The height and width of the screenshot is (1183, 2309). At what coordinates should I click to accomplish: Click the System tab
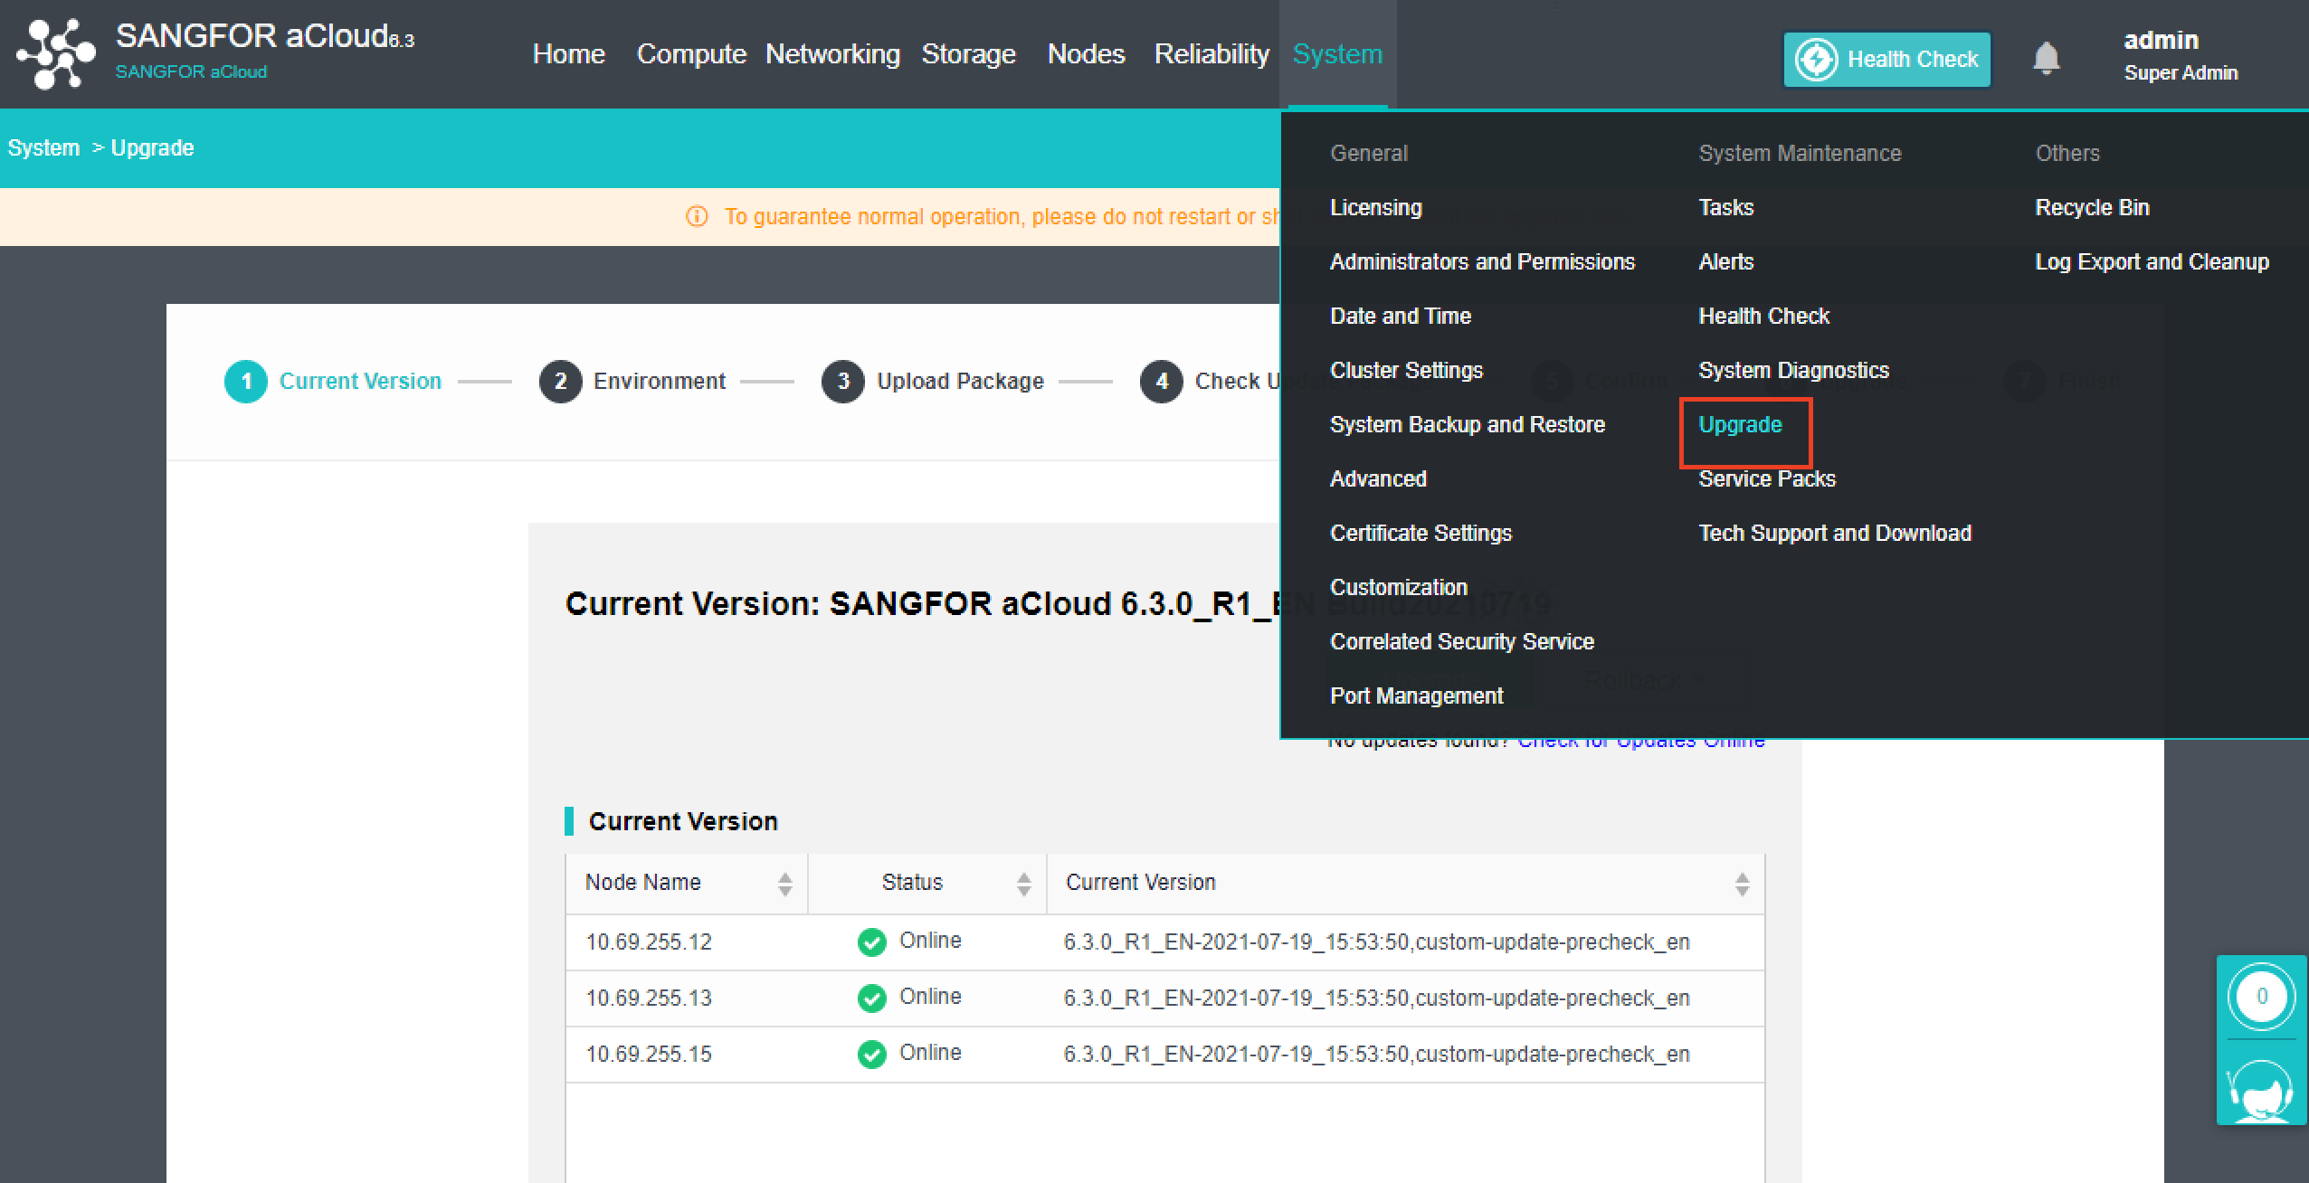(x=1338, y=54)
